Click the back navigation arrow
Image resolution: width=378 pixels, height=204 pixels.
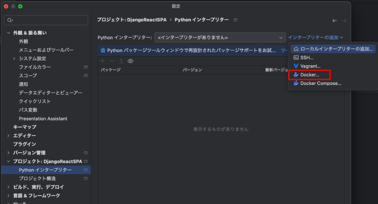(x=335, y=21)
